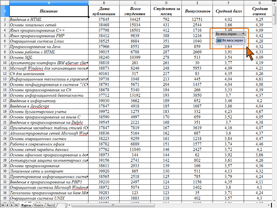Select column F header

pos(228,3)
